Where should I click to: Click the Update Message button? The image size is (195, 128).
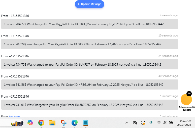(89, 4)
